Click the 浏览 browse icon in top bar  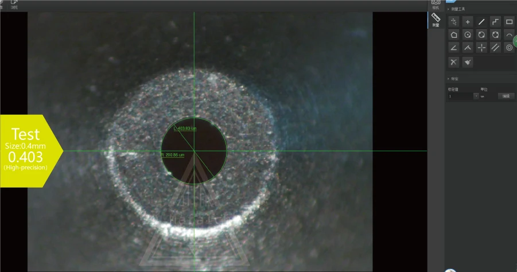coord(14,4)
